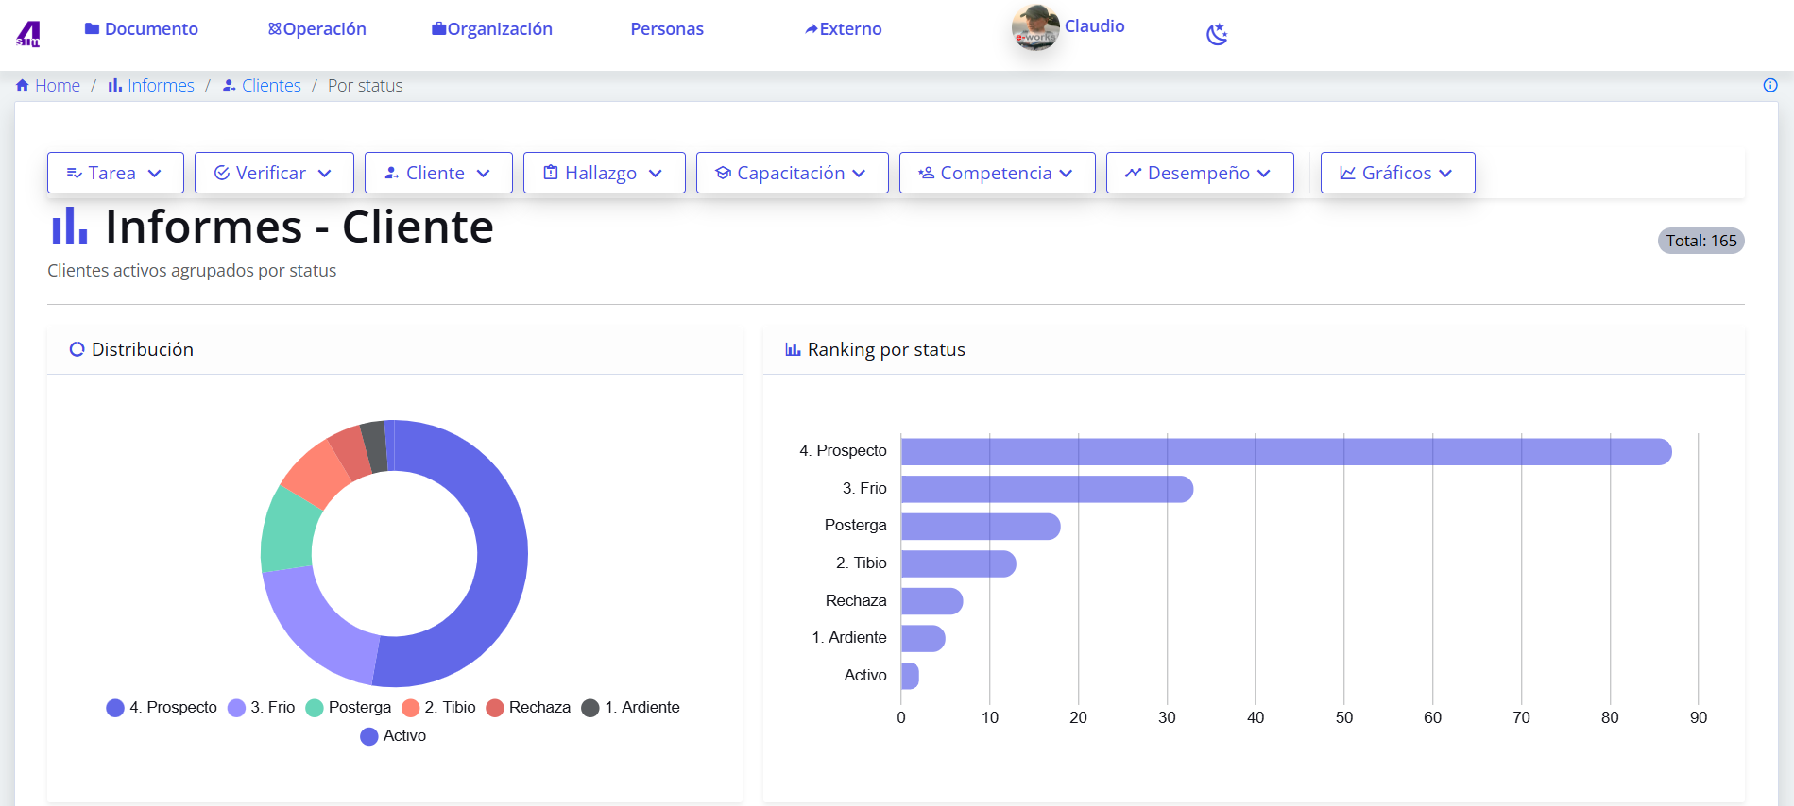Open the Personas menu
Image resolution: width=1794 pixels, height=806 pixels.
pos(667,29)
